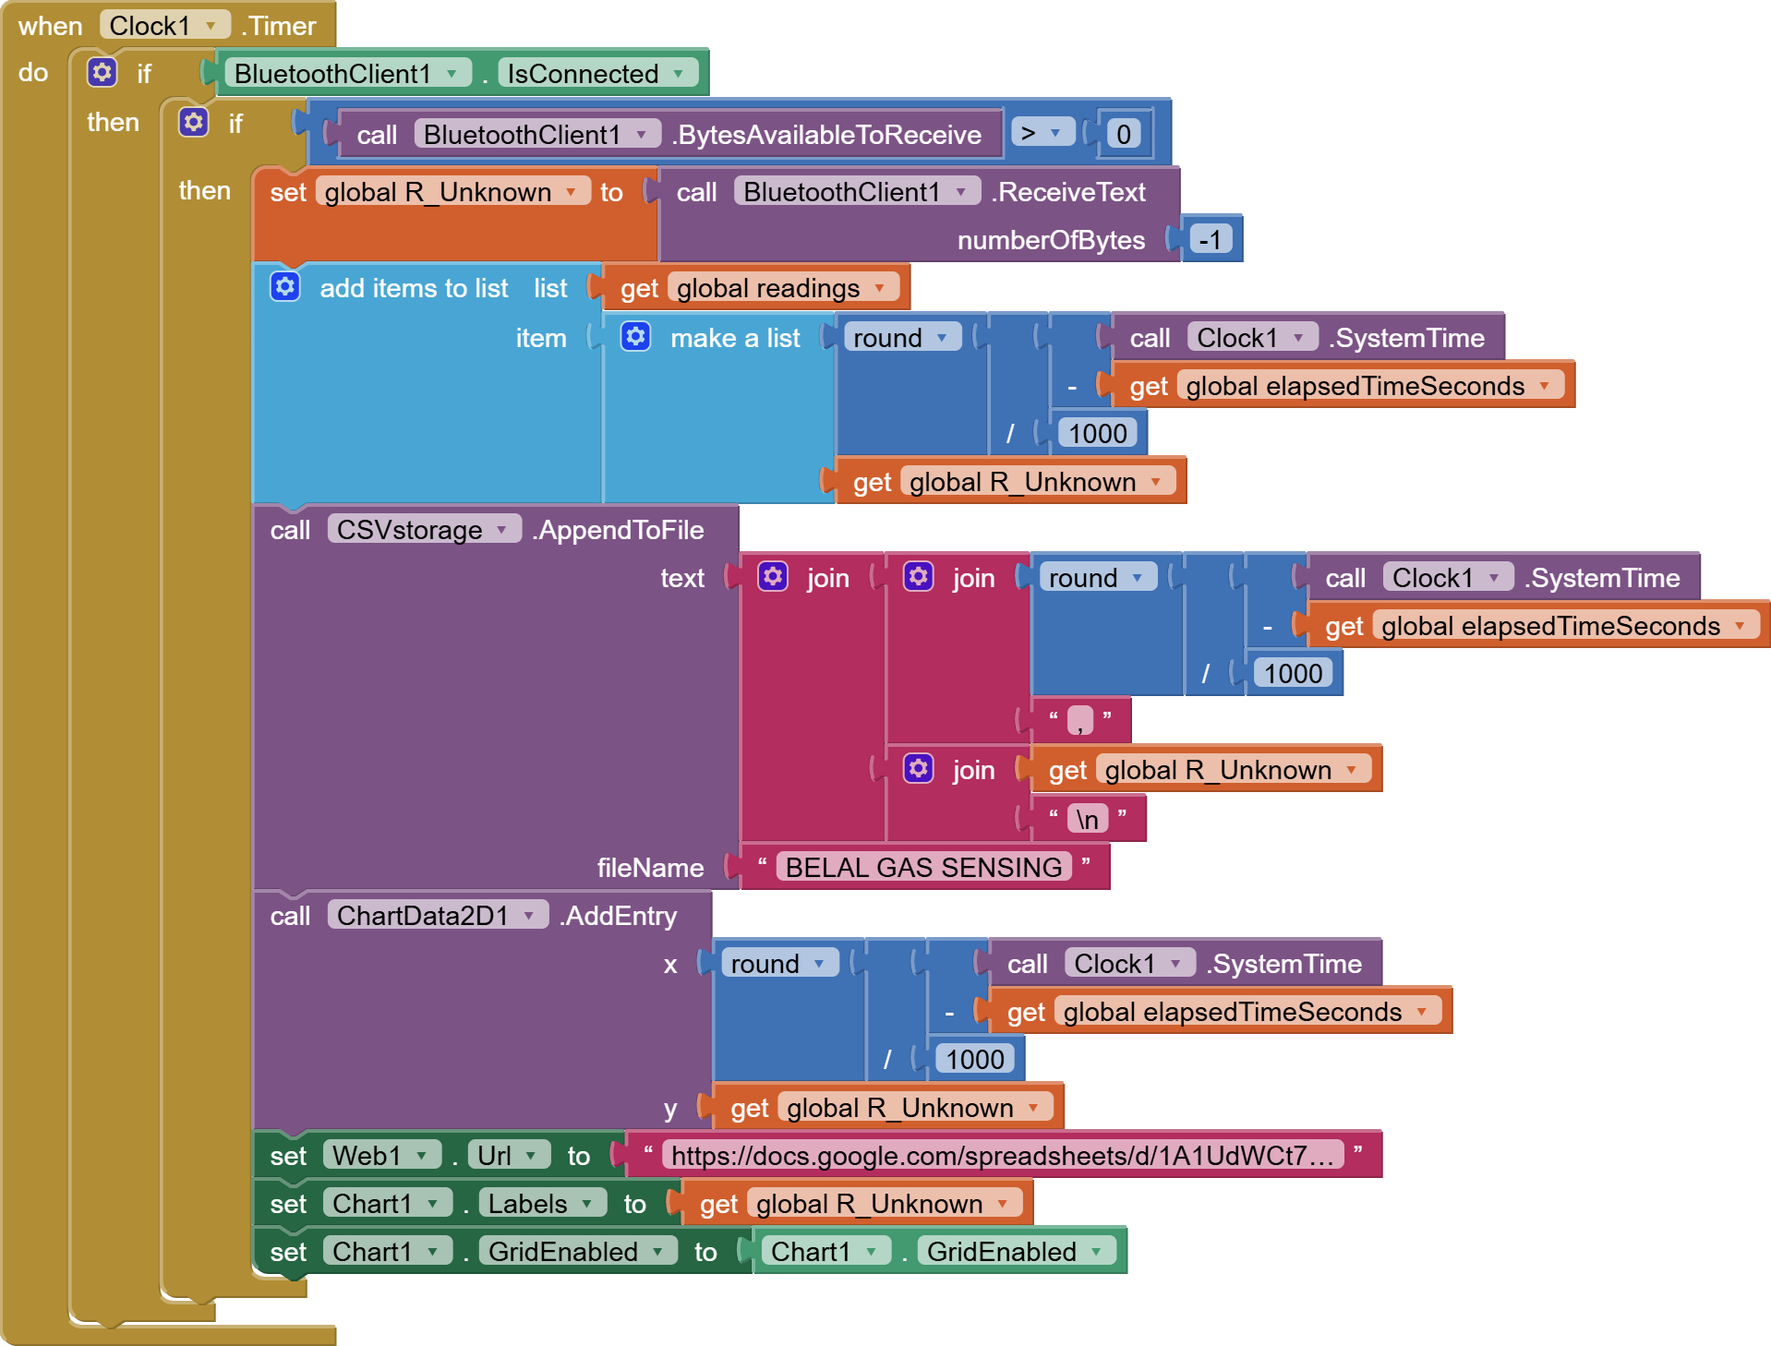Click gear on join block beside round
The image size is (1771, 1346).
tap(918, 577)
